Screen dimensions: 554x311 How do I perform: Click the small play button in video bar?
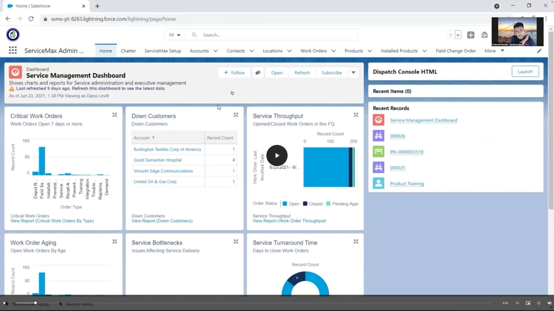[x=5, y=303]
